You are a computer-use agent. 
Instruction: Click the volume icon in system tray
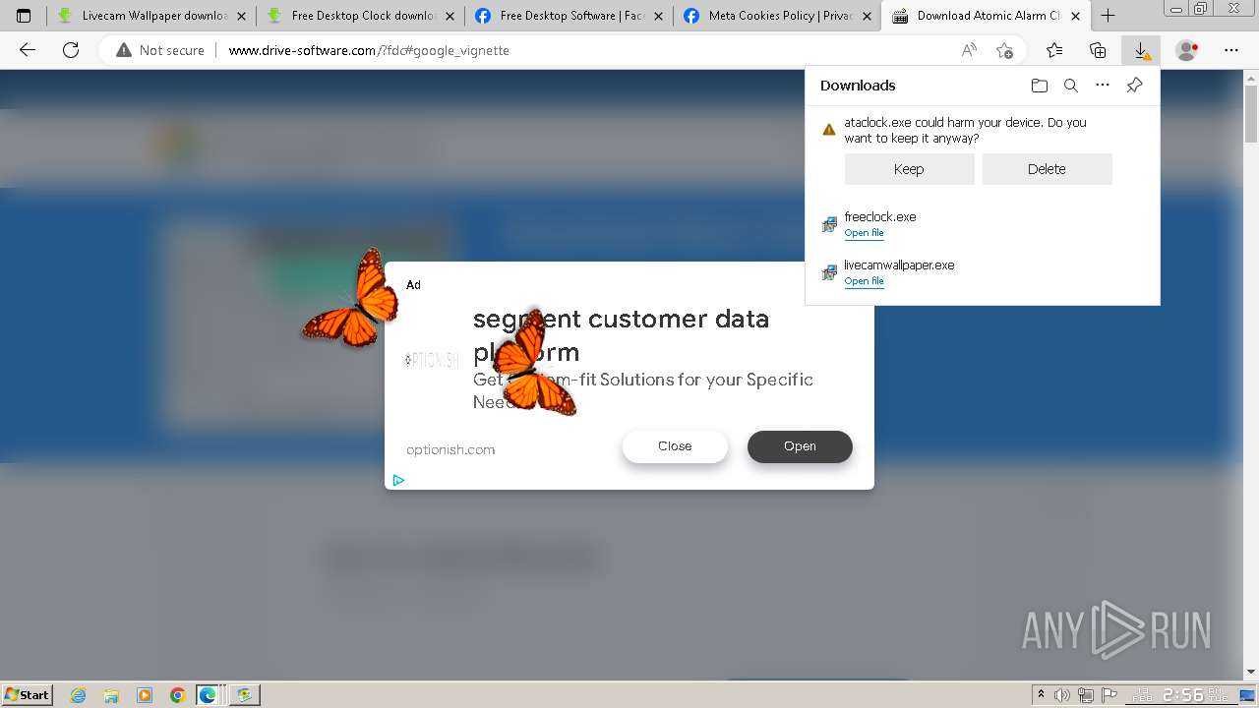tap(1062, 695)
